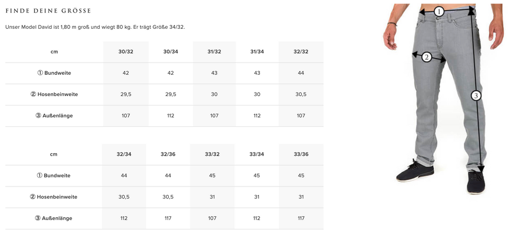Select the 33/34 size column header
519x238 pixels.
[256, 154]
